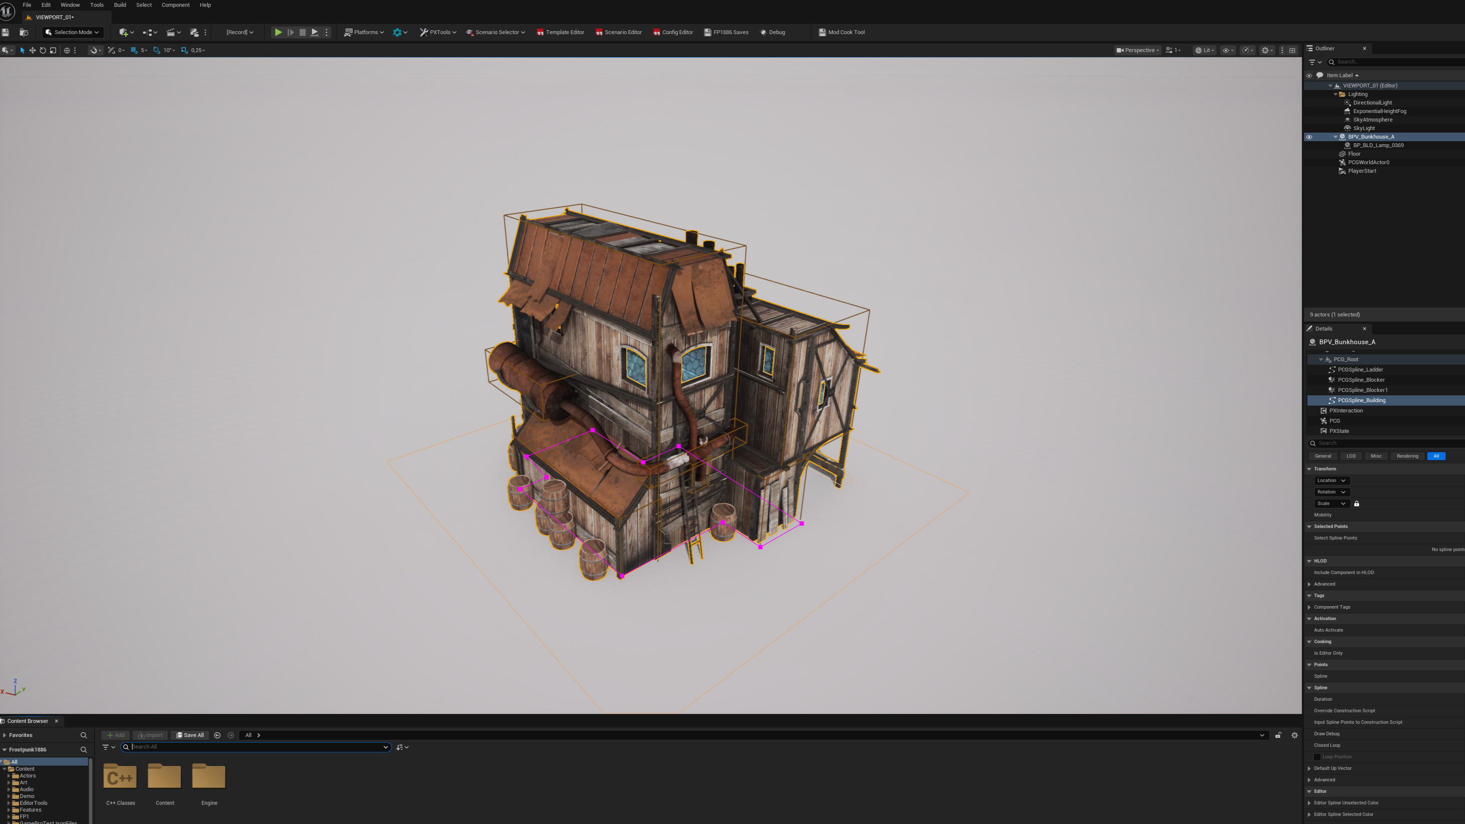Viewport: 1465px width, 824px height.
Task: Open the Scenario Editor tool
Action: (618, 32)
